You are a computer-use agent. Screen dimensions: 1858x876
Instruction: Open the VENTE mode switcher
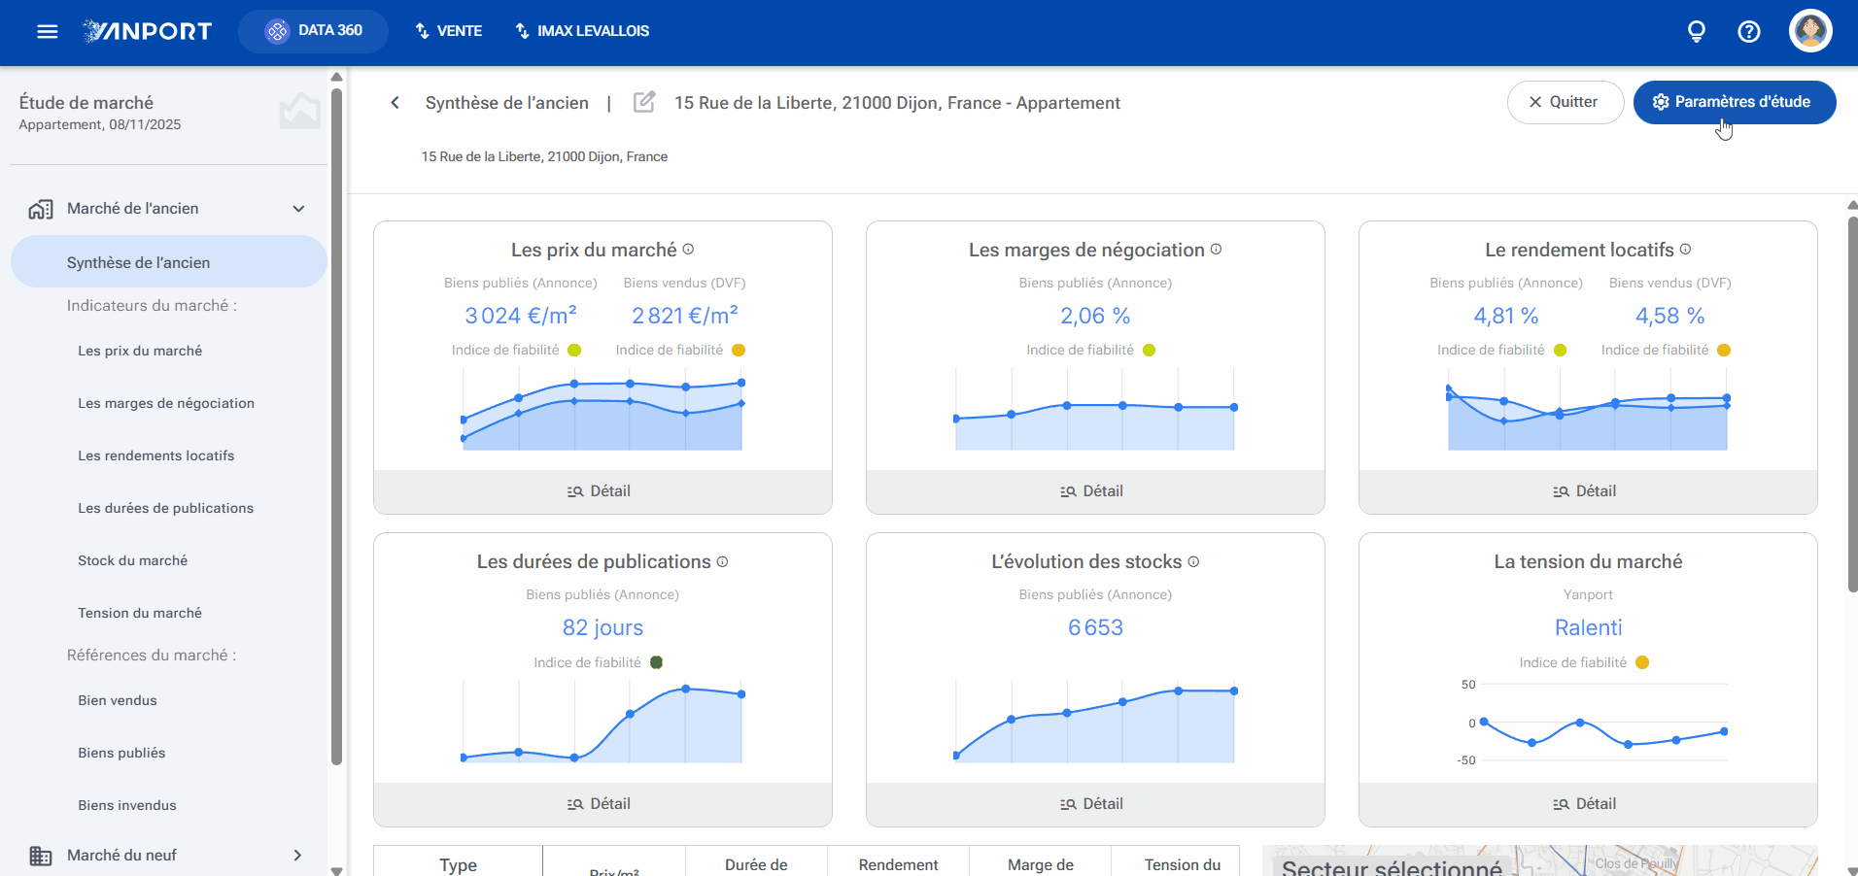click(449, 31)
